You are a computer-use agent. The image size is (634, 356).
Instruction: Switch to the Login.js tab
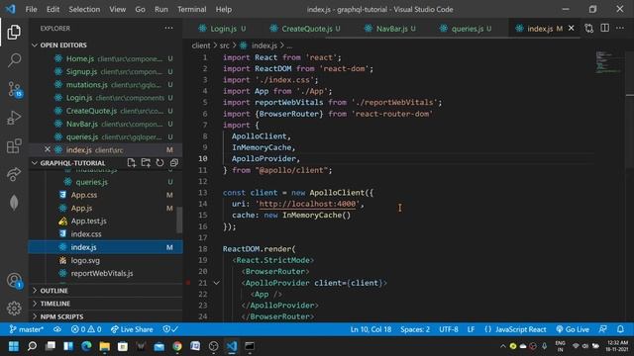click(222, 29)
